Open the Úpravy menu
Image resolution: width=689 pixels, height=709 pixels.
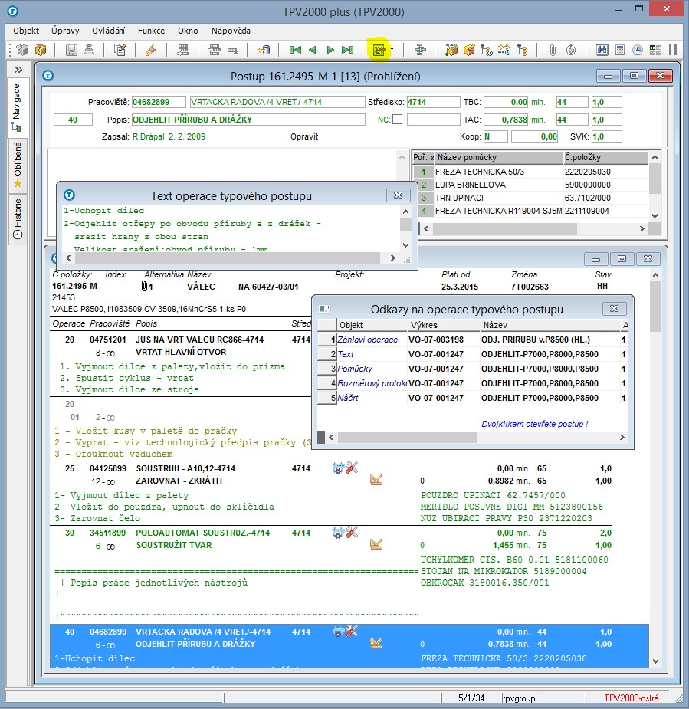66,31
